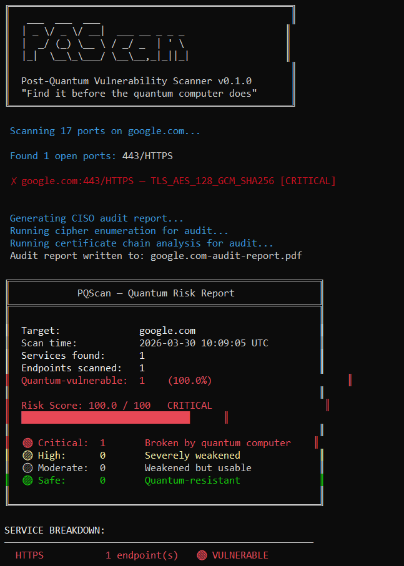Click the '(100.0%)' percentage value
Viewport: 404px width, 566px height.
click(190, 381)
